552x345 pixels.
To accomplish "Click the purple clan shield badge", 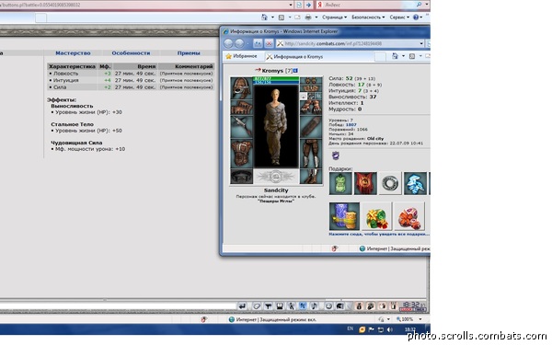I will 336,155.
